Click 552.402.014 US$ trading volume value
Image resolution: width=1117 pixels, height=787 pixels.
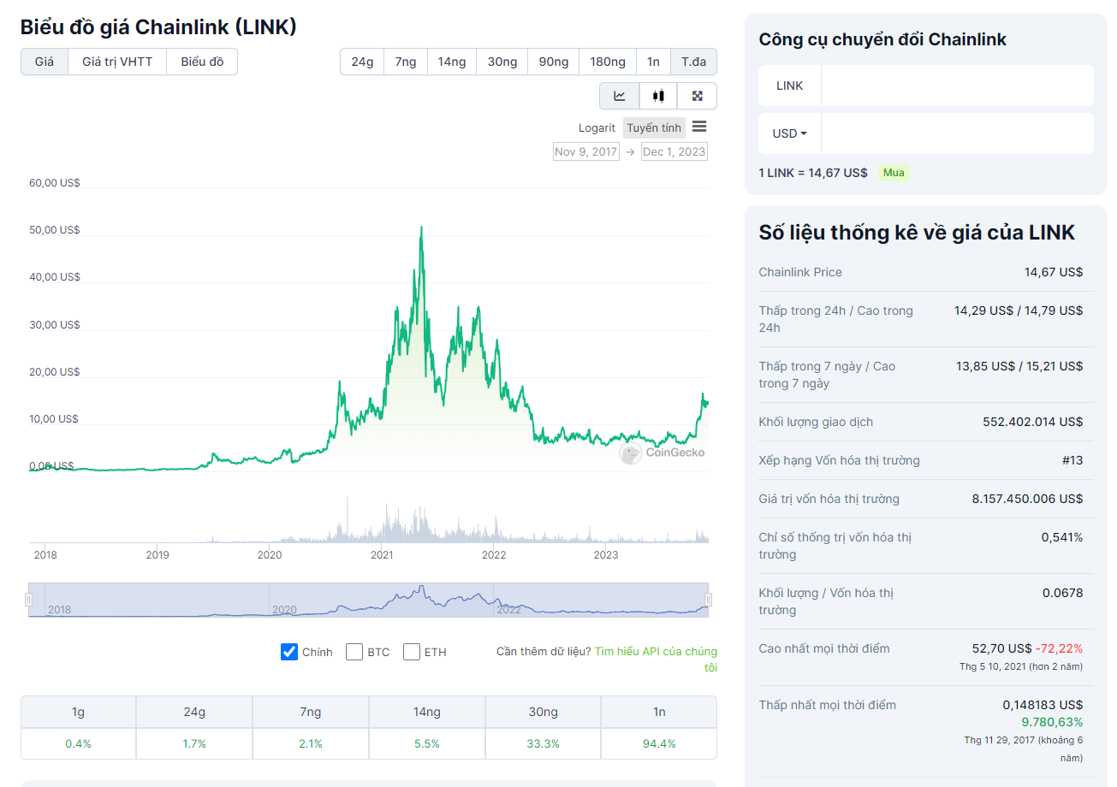[1032, 422]
